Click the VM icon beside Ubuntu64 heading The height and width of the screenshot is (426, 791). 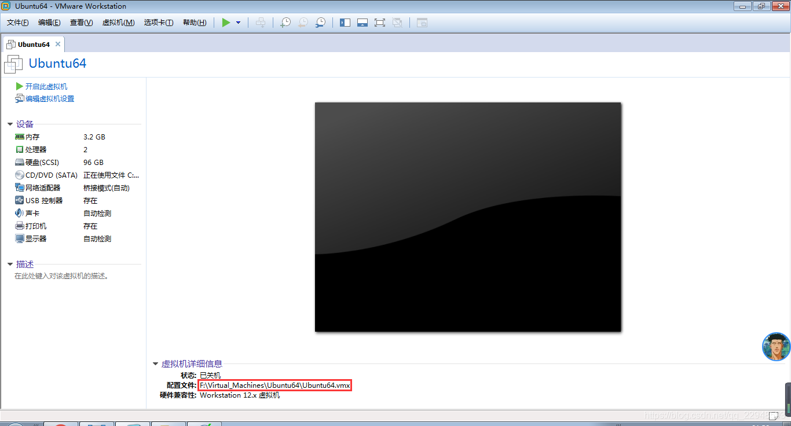pos(13,64)
